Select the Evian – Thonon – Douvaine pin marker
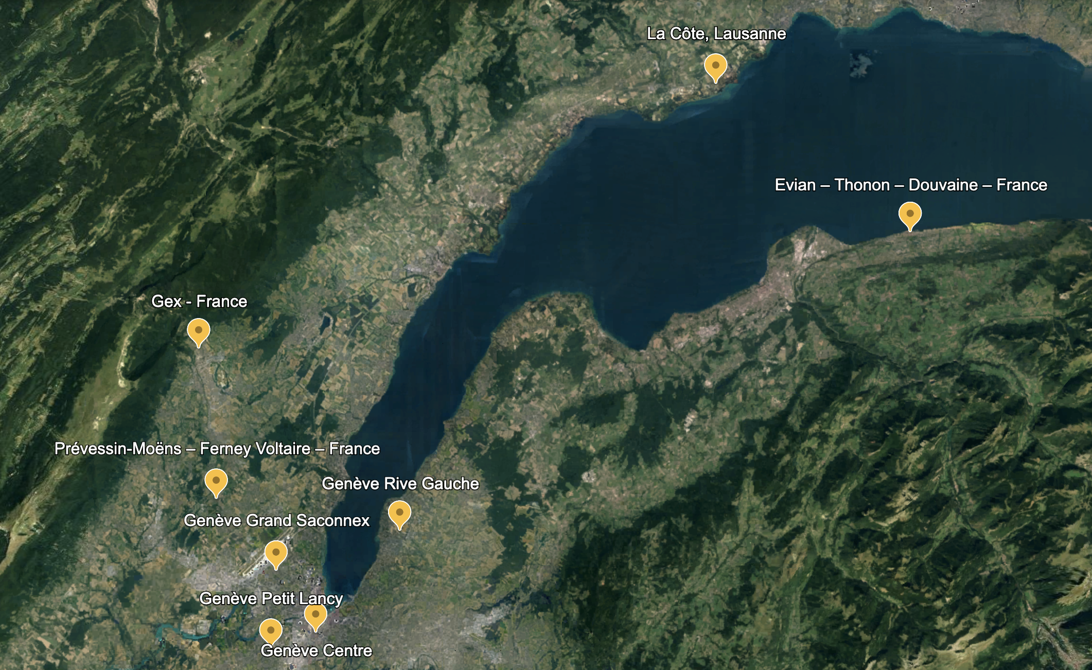 click(x=910, y=215)
